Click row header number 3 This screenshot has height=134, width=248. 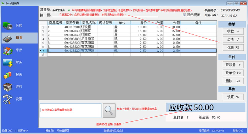click(43, 35)
